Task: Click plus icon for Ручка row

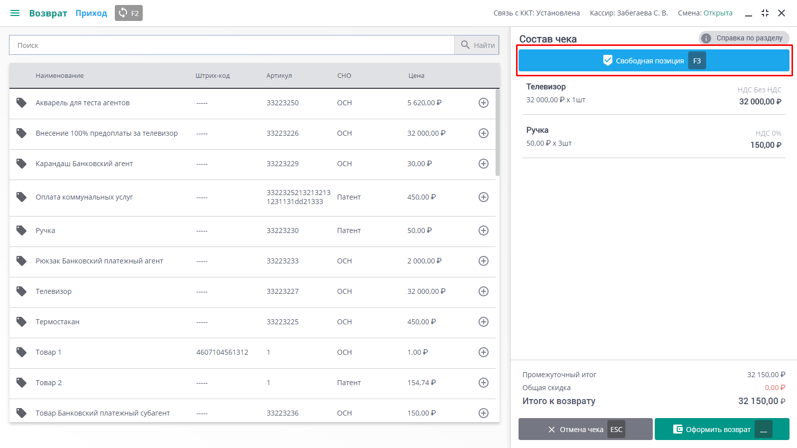Action: coord(483,230)
